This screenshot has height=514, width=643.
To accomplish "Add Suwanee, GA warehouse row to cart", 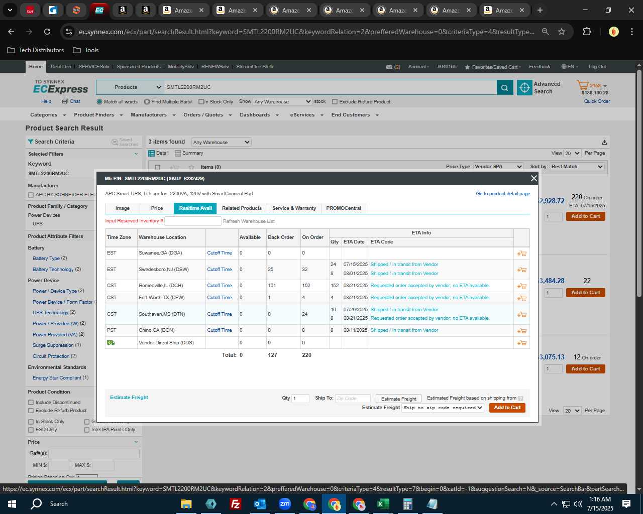I will 521,253.
